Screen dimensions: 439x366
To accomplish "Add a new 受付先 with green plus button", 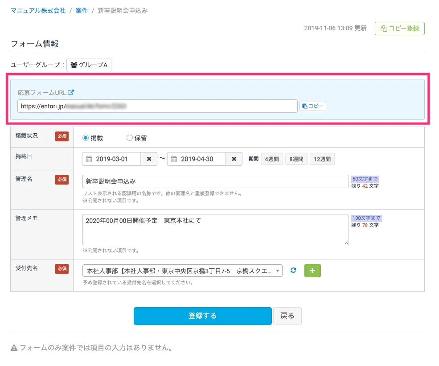I will point(312,271).
